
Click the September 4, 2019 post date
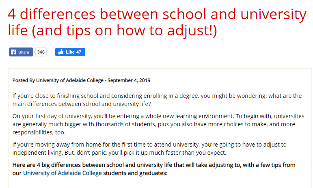tap(129, 80)
